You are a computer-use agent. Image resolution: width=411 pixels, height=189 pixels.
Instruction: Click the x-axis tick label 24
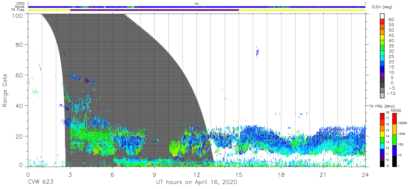[x=365, y=175]
